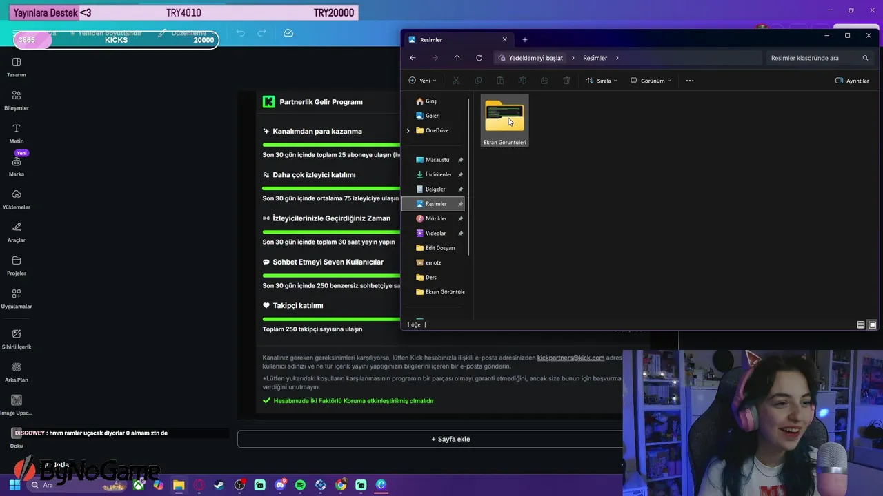Open See more options in Explorer toolbar
Viewport: 883px width, 496px height.
(689, 81)
